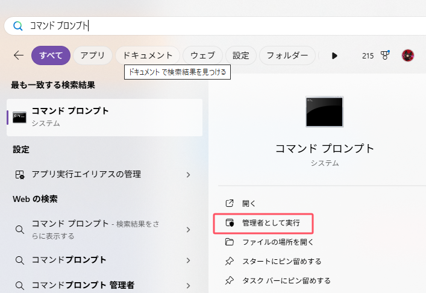Open the 設定 filter tab
Viewport: 426px width, 293px height.
pyautogui.click(x=241, y=55)
